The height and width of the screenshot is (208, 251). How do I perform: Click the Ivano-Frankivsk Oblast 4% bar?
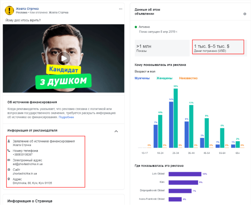tap(175, 199)
